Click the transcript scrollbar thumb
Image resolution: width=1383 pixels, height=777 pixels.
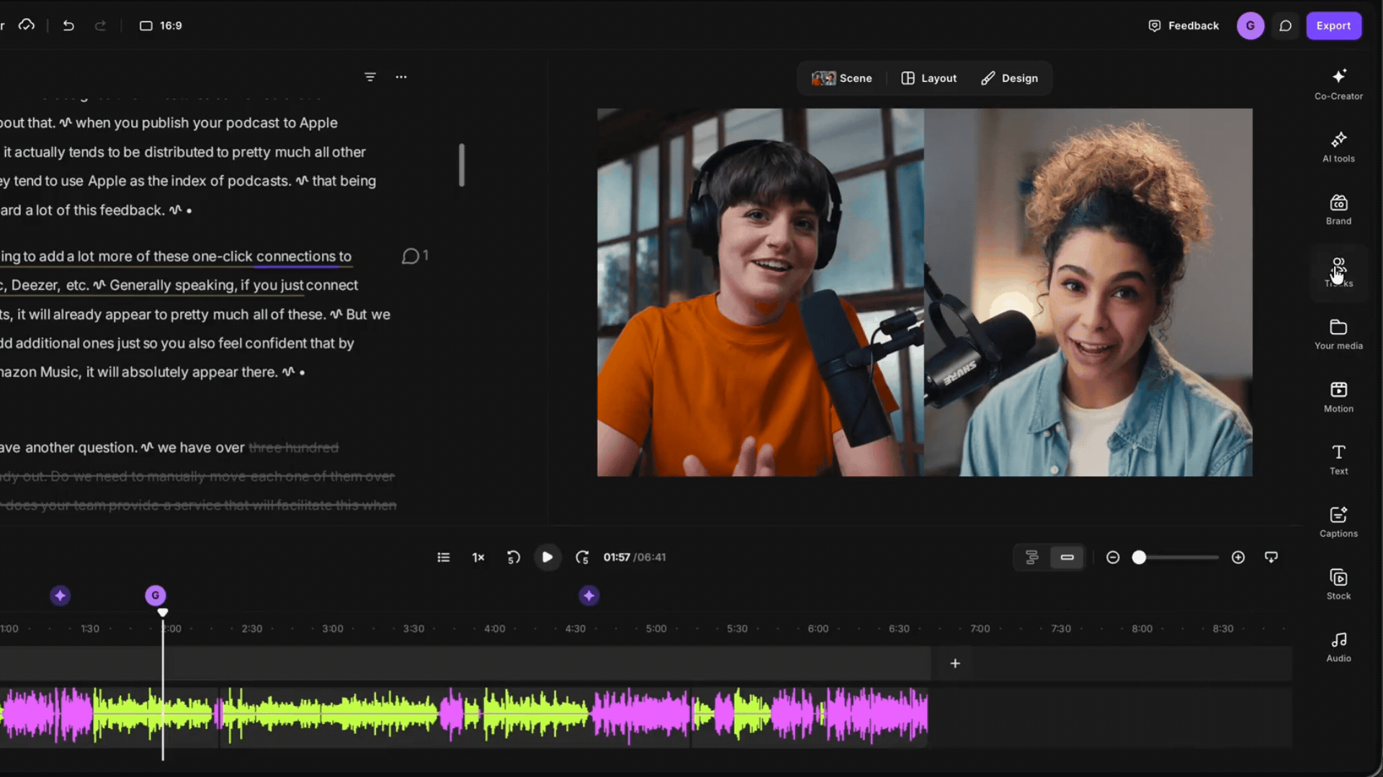point(462,165)
